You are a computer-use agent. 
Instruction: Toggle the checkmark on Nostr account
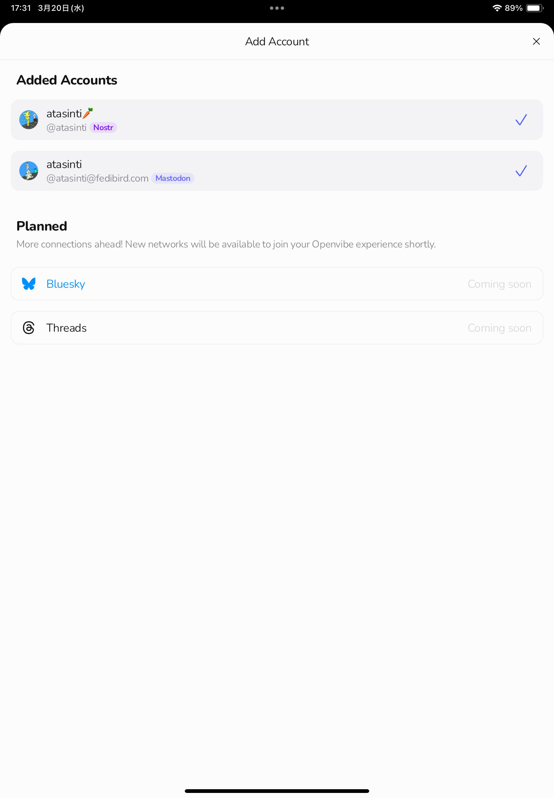521,120
